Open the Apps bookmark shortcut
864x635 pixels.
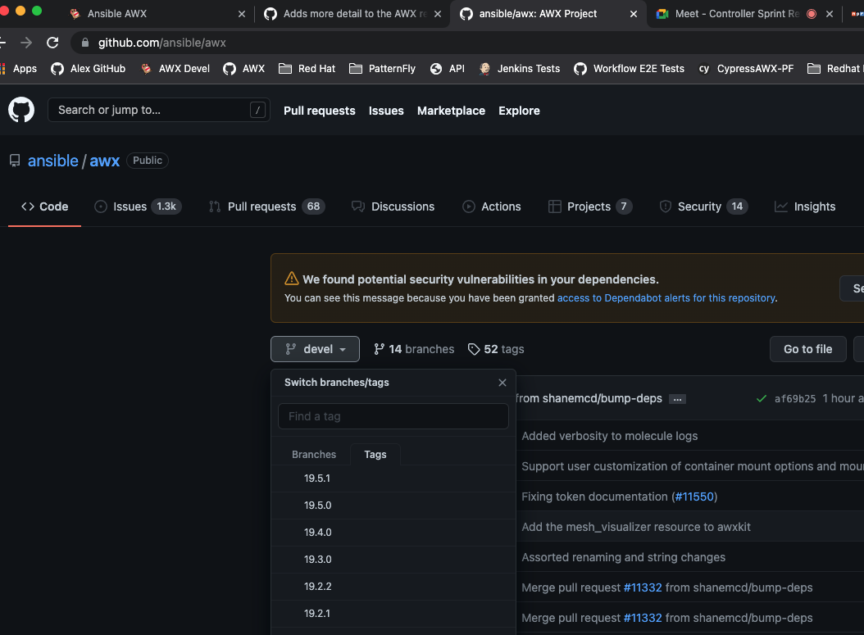click(x=20, y=69)
